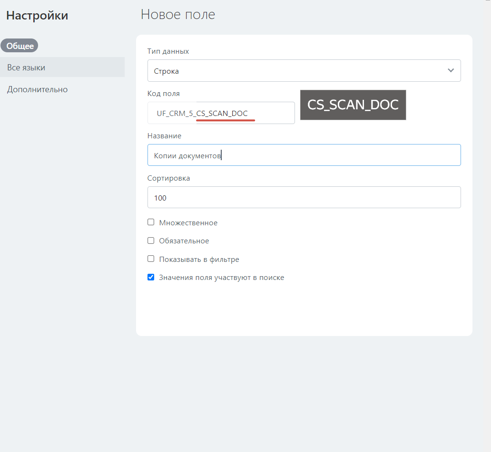Image resolution: width=491 pixels, height=452 pixels.
Task: Click the Тип данных field label
Action: click(x=168, y=51)
